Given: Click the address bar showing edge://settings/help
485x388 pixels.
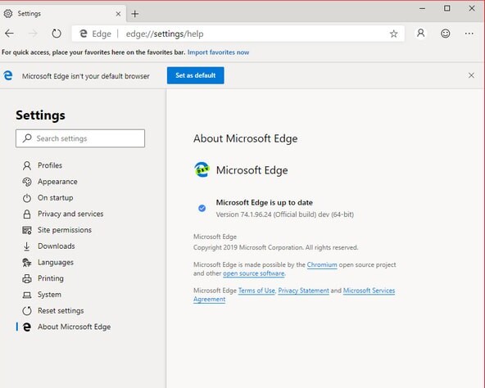Looking at the screenshot, I should pos(238,34).
